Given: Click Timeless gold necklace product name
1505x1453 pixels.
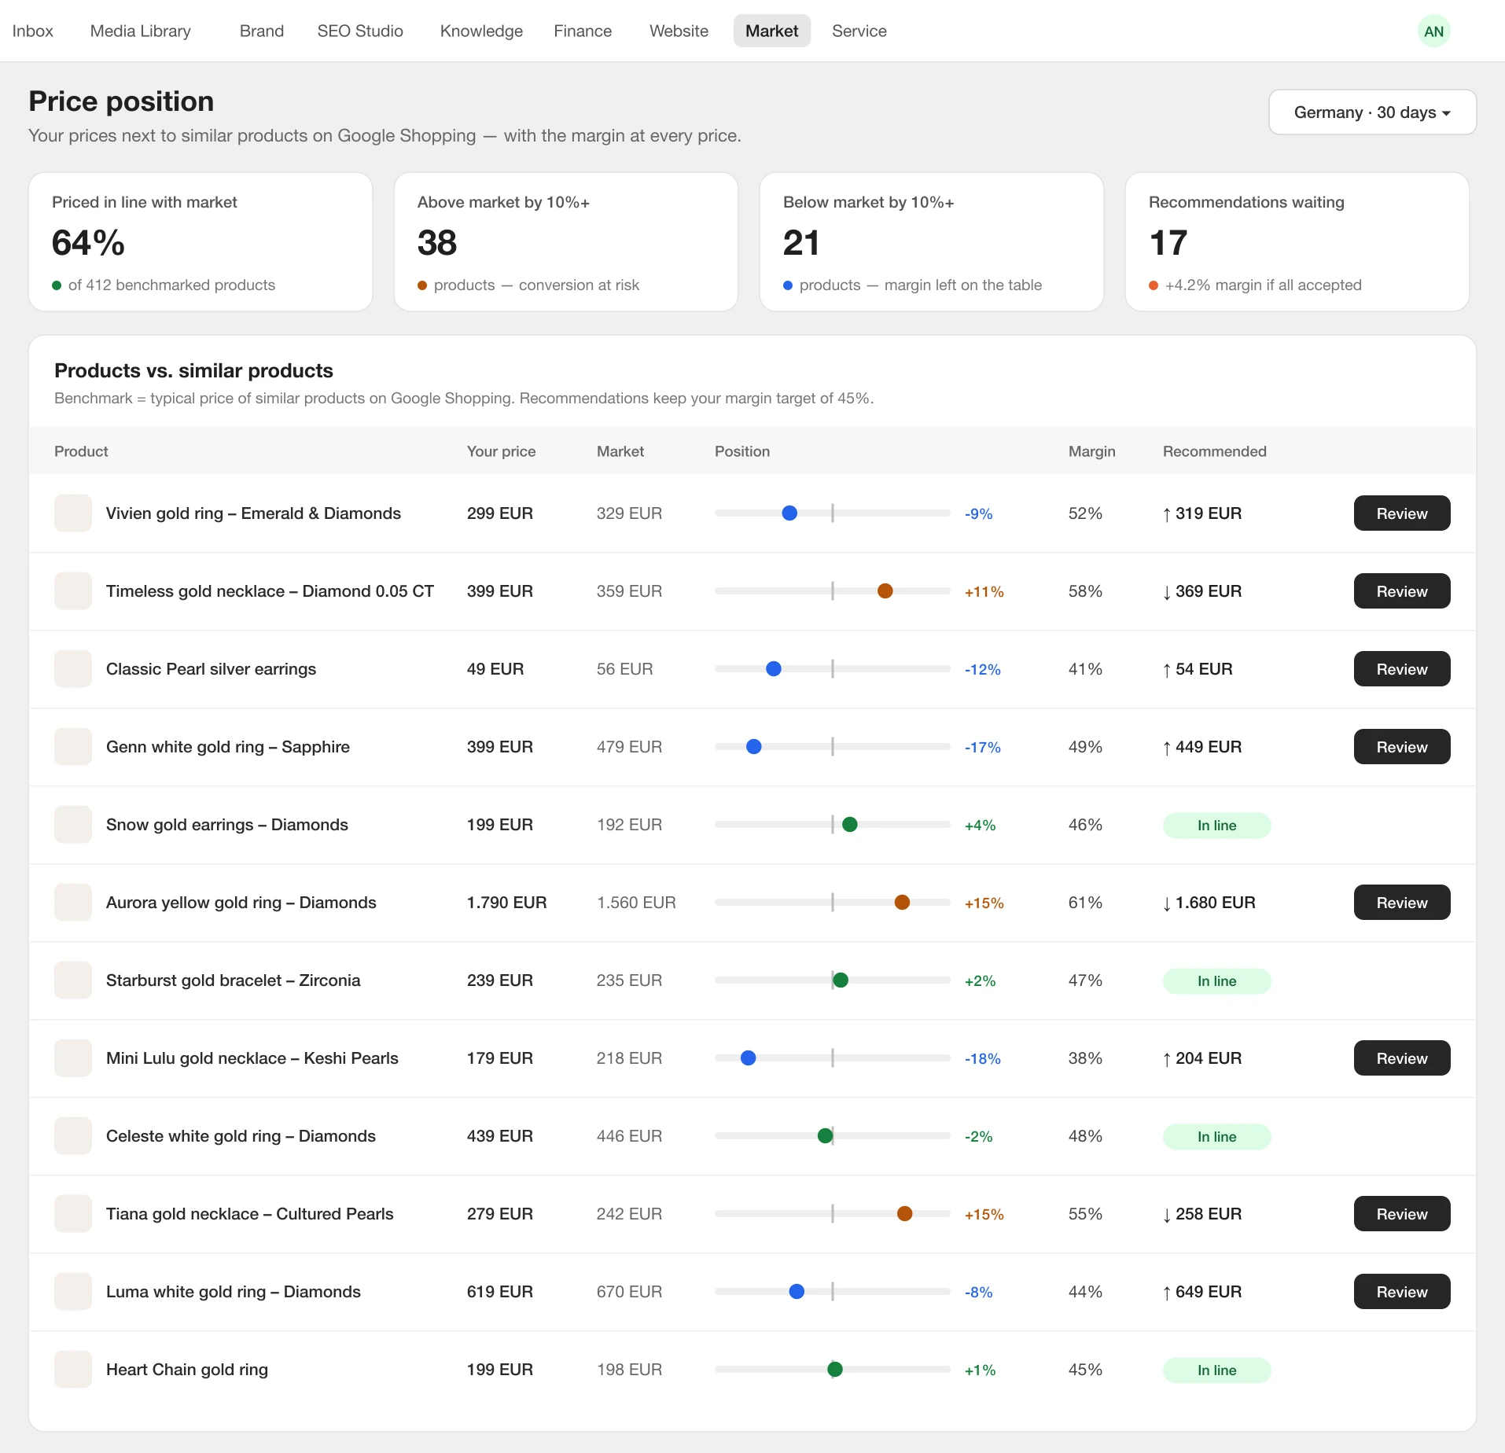Looking at the screenshot, I should coord(270,591).
